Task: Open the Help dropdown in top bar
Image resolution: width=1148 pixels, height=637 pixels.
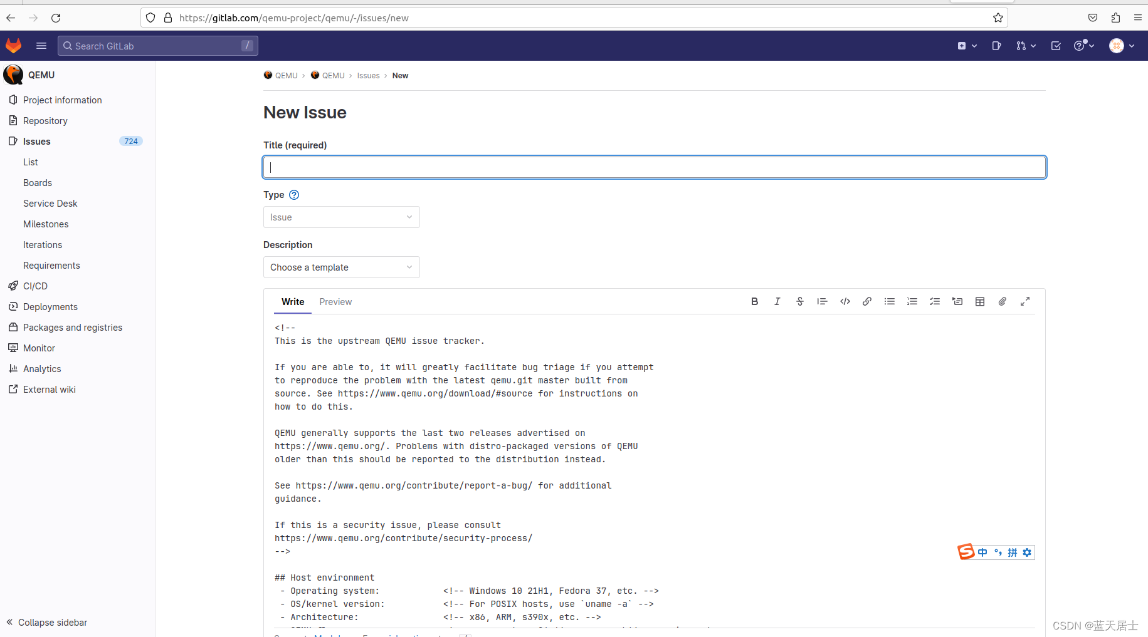Action: (1084, 46)
